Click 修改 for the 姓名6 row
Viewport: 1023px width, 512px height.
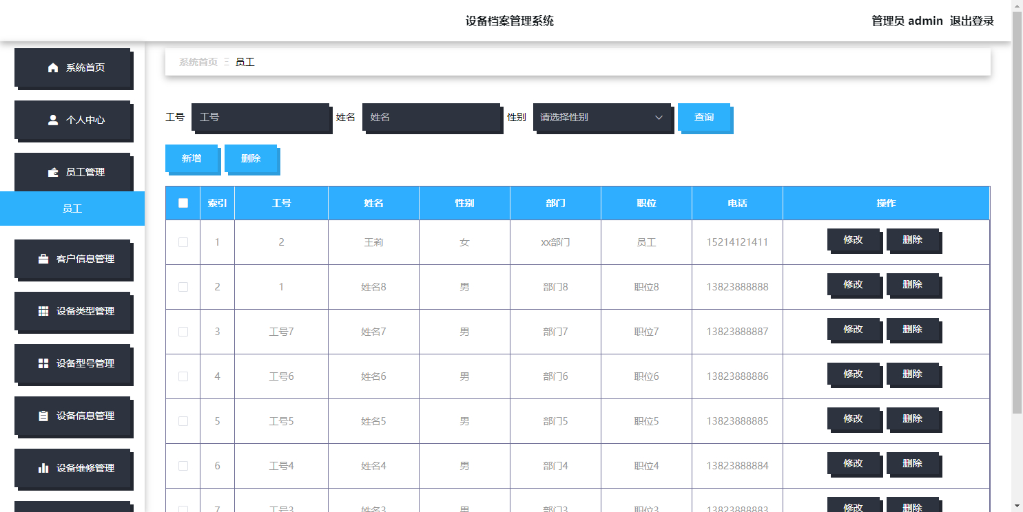pos(854,374)
